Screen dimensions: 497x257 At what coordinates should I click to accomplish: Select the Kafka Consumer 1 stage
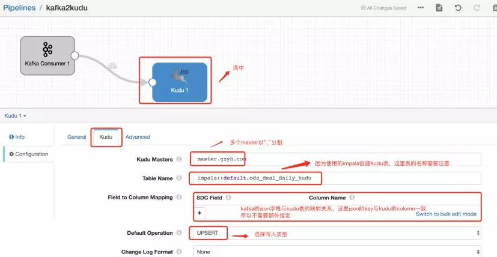(x=47, y=55)
